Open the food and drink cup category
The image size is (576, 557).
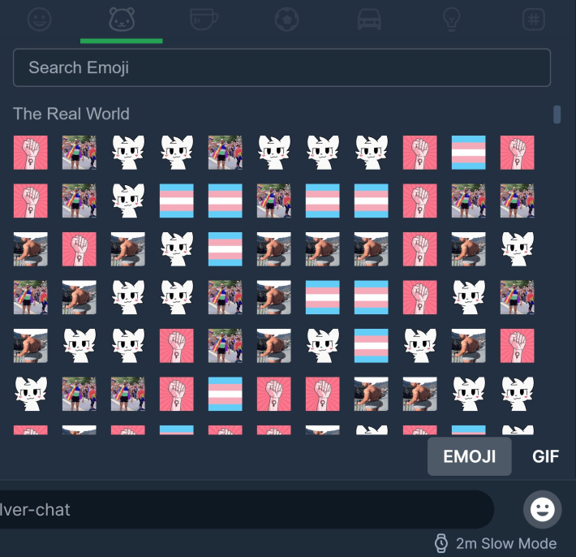pyautogui.click(x=204, y=19)
